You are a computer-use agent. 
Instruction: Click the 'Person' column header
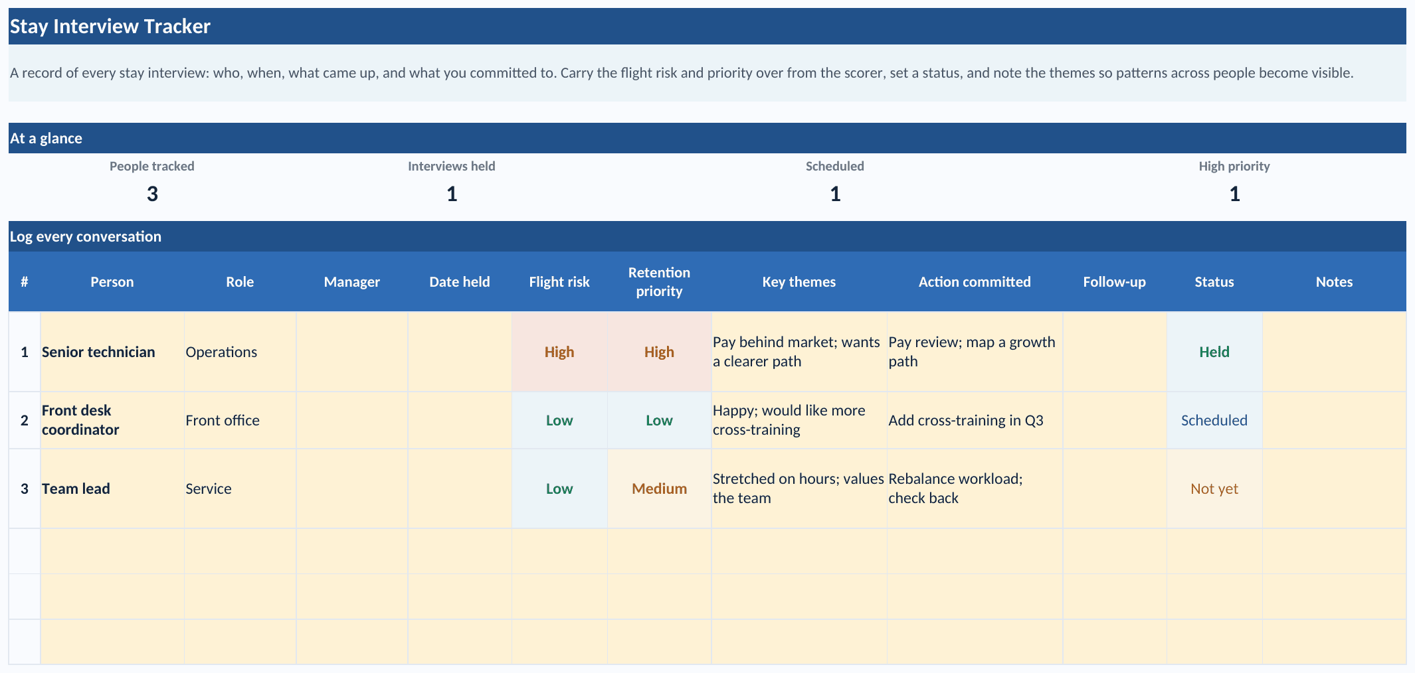pyautogui.click(x=112, y=281)
